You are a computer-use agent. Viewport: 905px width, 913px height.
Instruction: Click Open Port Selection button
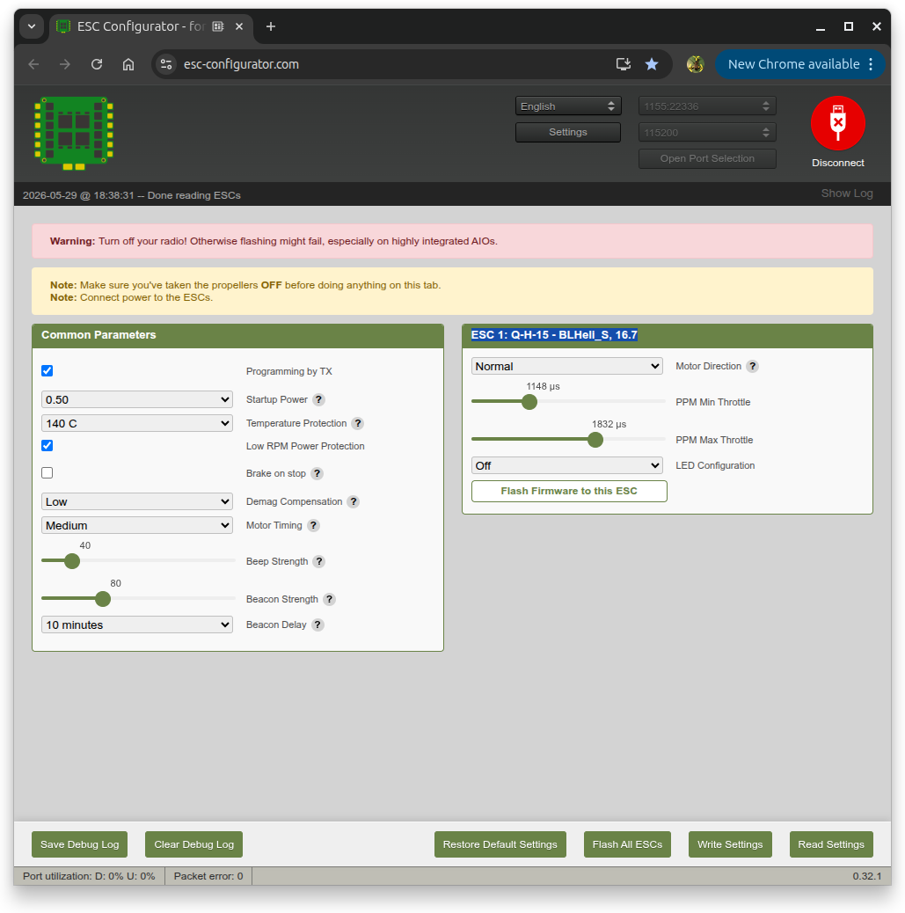[x=707, y=158]
